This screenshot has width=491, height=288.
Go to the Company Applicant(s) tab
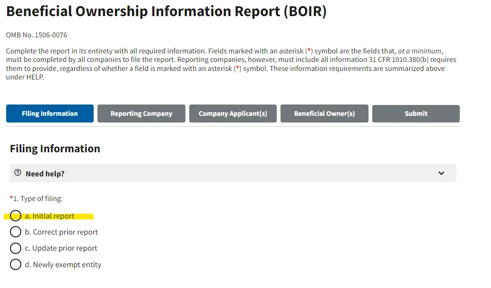click(233, 113)
